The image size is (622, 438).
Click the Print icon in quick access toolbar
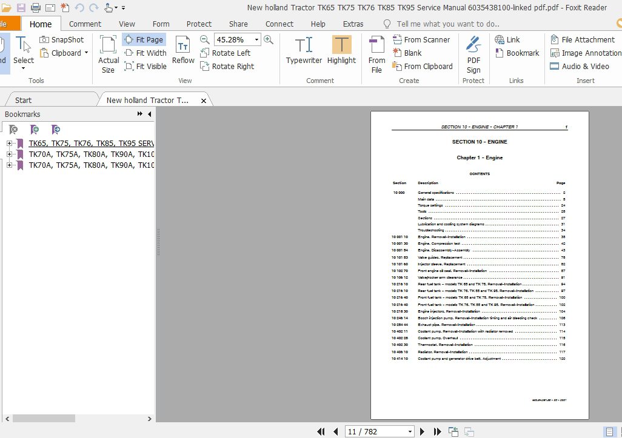pos(35,7)
